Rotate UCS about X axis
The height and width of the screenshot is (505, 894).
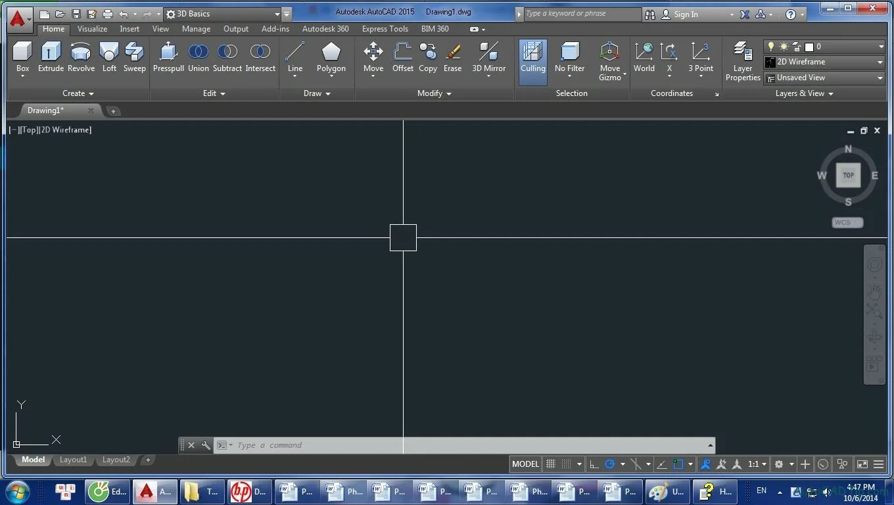tap(669, 58)
